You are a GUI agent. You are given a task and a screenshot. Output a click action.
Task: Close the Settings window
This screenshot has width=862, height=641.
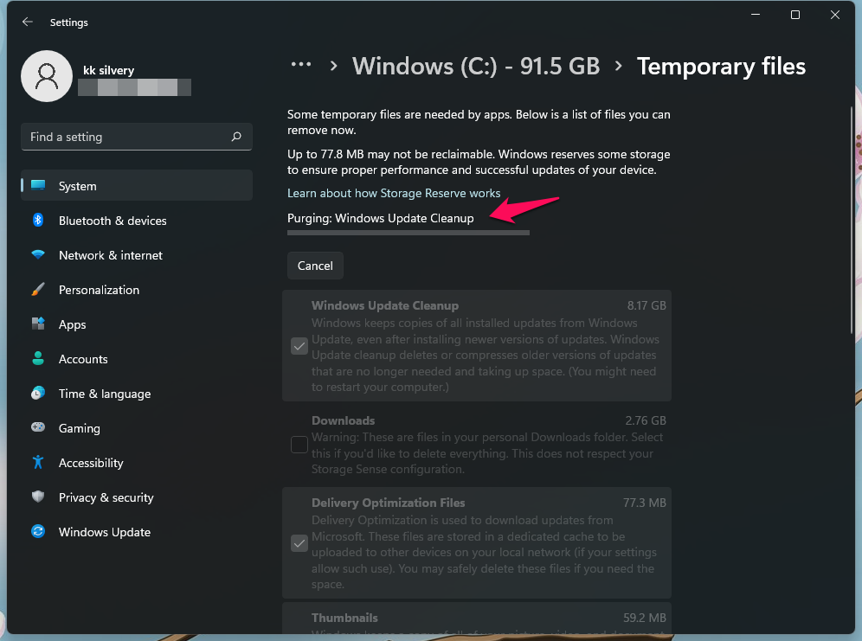tap(834, 15)
